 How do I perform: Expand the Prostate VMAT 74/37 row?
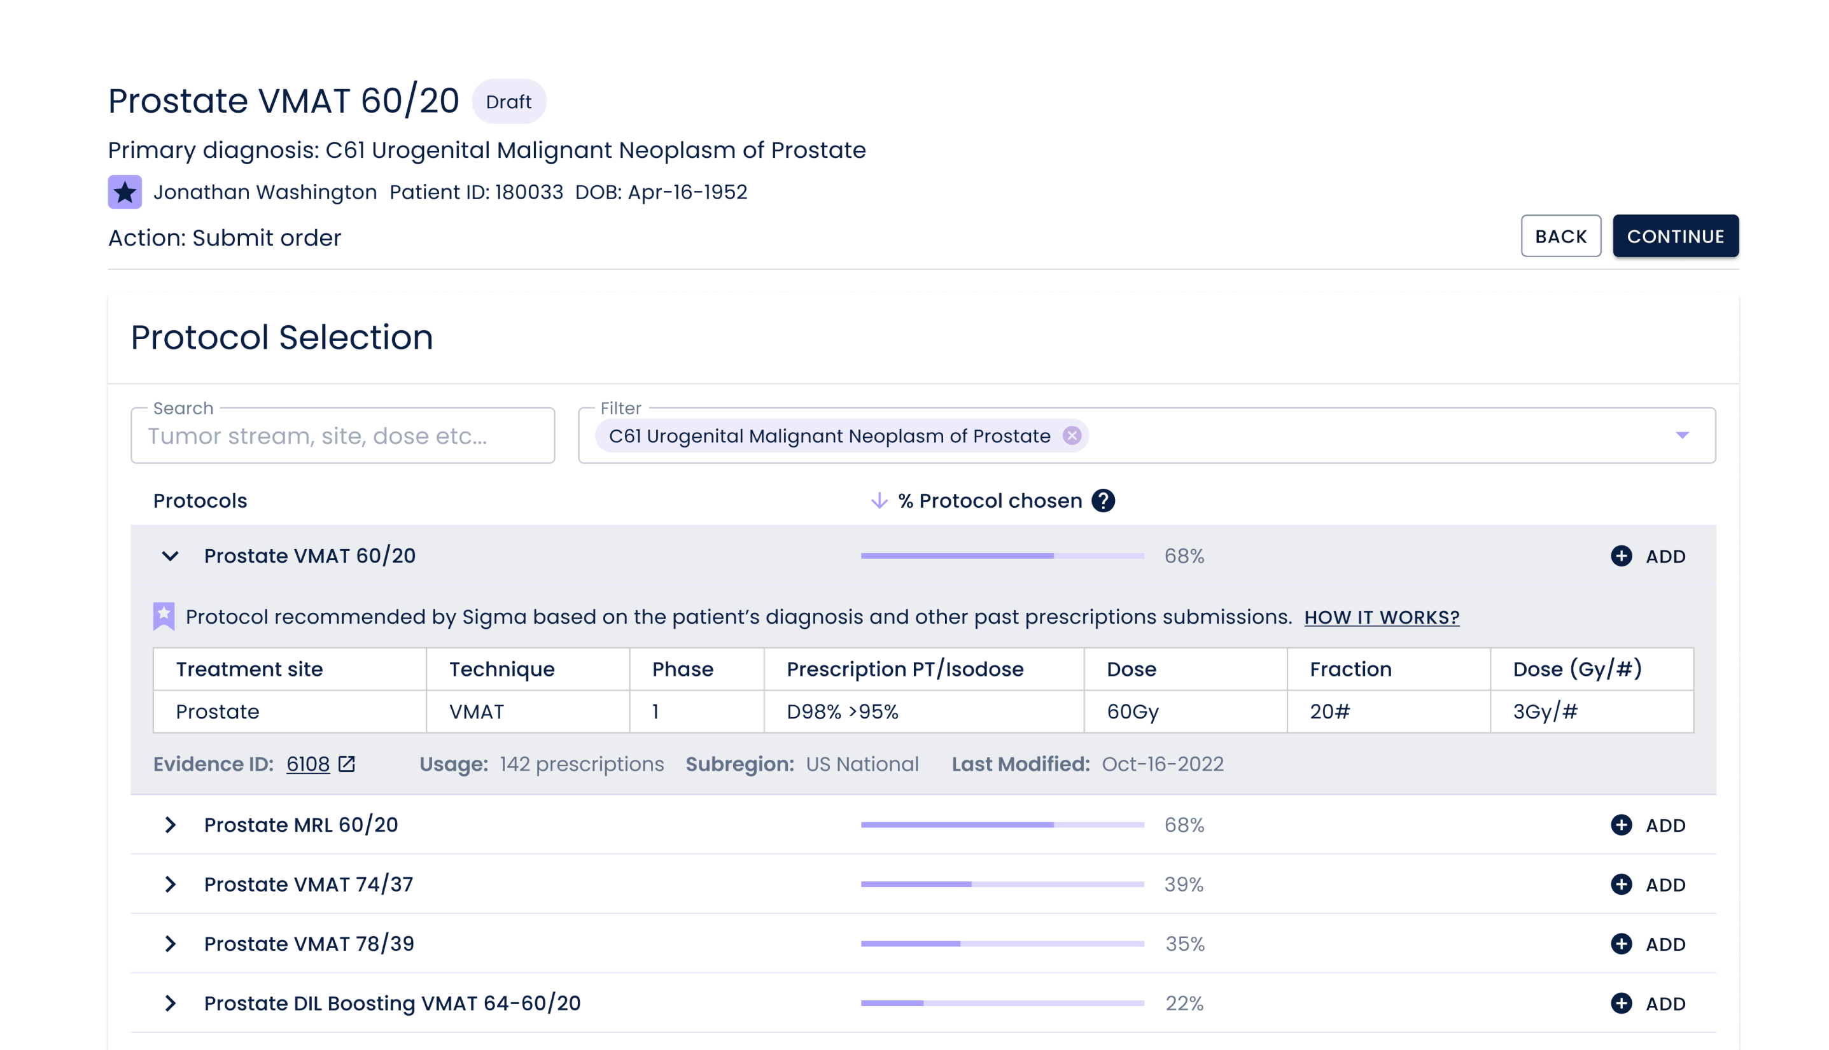point(170,884)
